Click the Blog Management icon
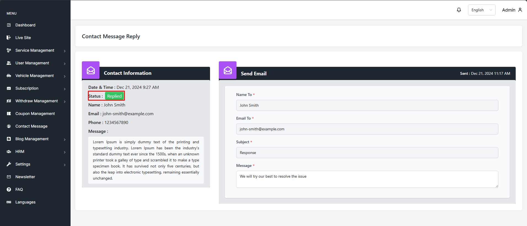The image size is (527, 226). [9, 139]
